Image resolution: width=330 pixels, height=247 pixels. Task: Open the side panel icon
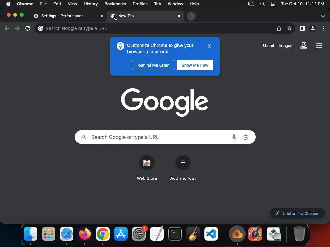coord(302,28)
